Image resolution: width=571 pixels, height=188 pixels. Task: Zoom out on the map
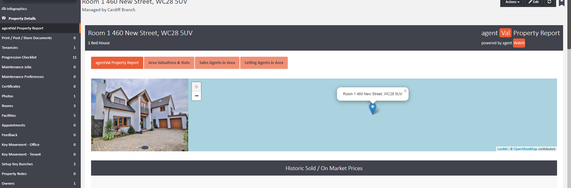pos(196,96)
